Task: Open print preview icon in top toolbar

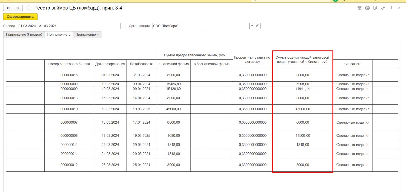Action: [x=375, y=8]
